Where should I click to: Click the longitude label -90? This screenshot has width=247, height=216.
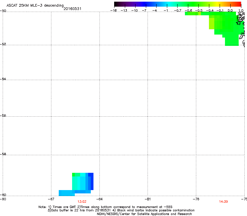3,199
